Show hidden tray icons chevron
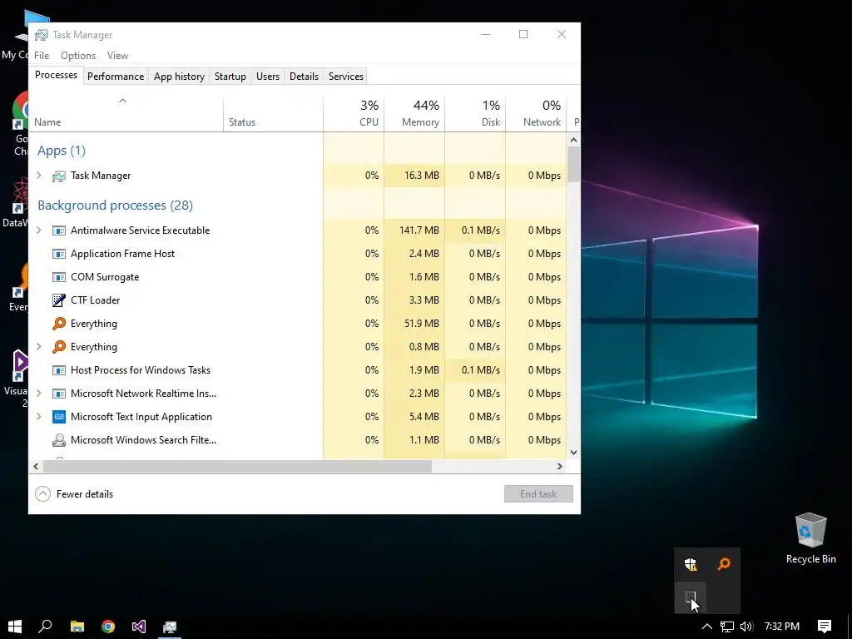The height and width of the screenshot is (639, 852). coord(707,627)
